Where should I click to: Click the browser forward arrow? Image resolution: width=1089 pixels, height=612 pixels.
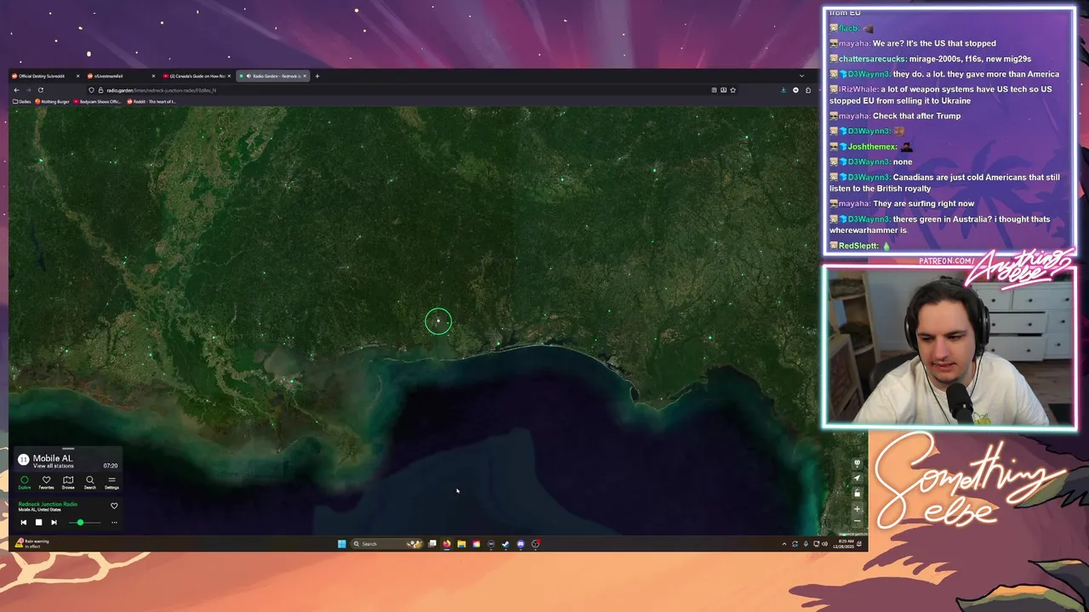pos(28,90)
